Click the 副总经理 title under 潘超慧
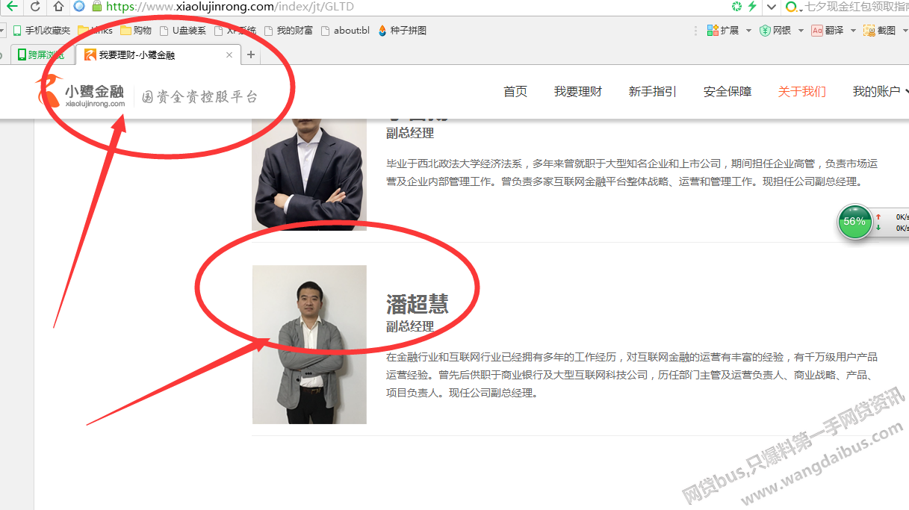Viewport: 909px width, 510px height. tap(410, 326)
